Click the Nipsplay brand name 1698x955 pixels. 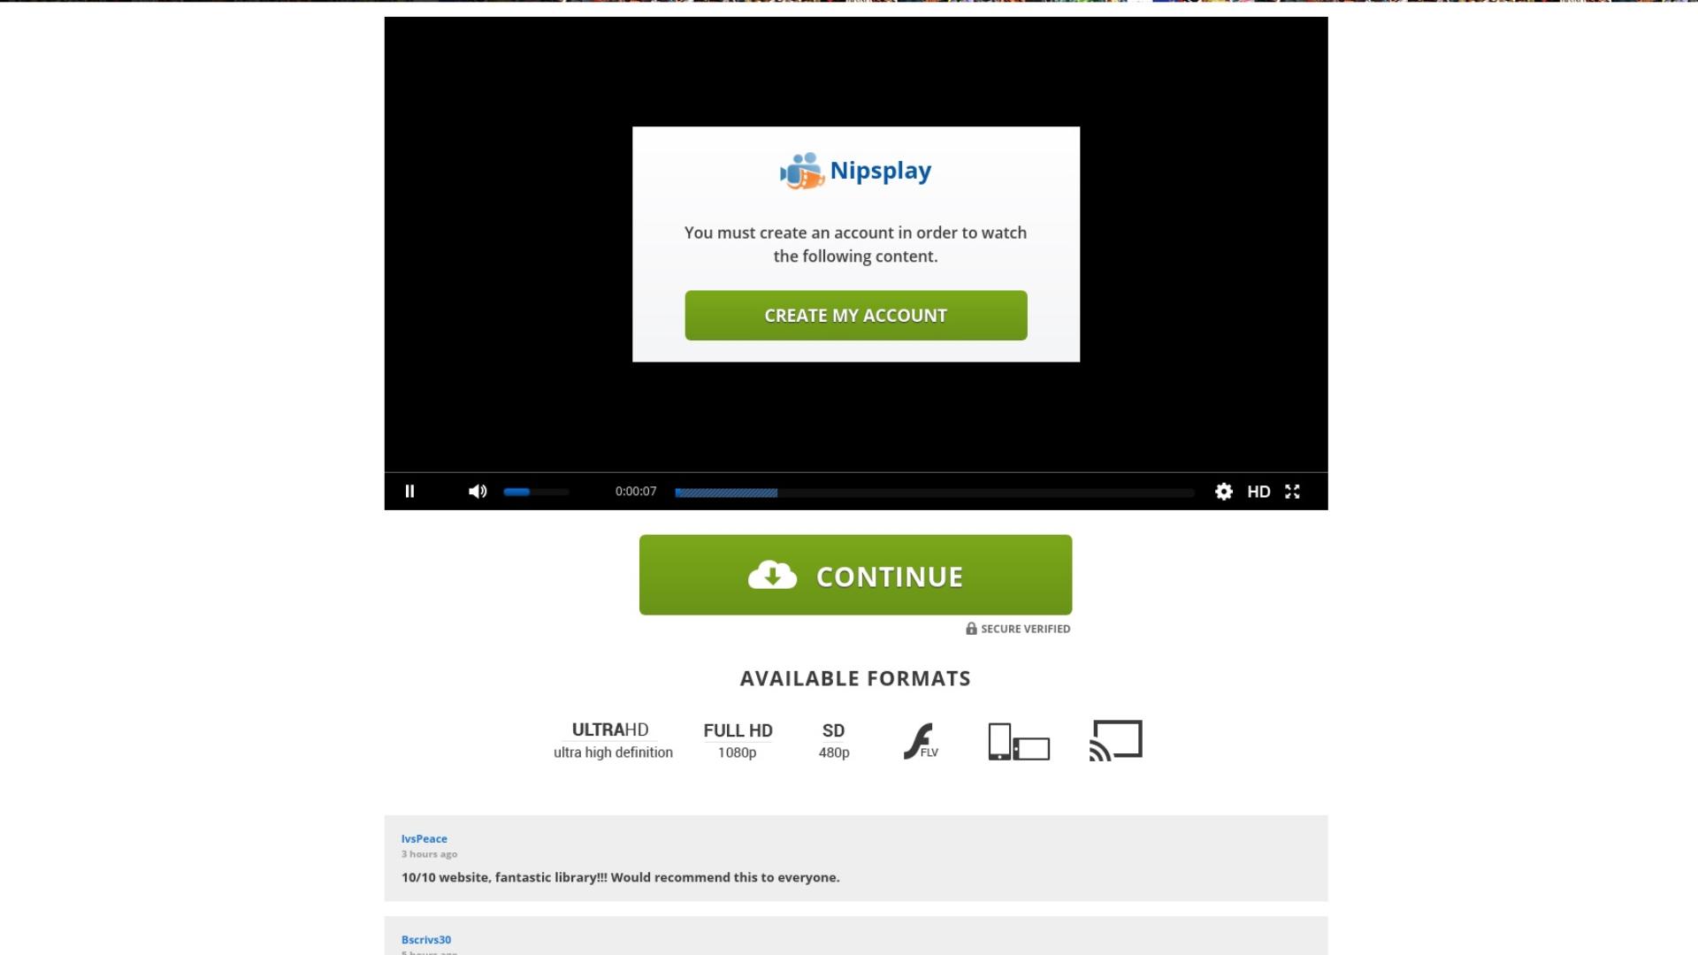coord(881,171)
